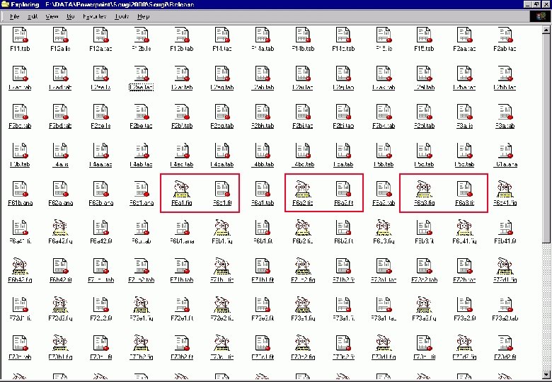
Task: Select the F2bh.tab file icon
Action: click(263, 112)
